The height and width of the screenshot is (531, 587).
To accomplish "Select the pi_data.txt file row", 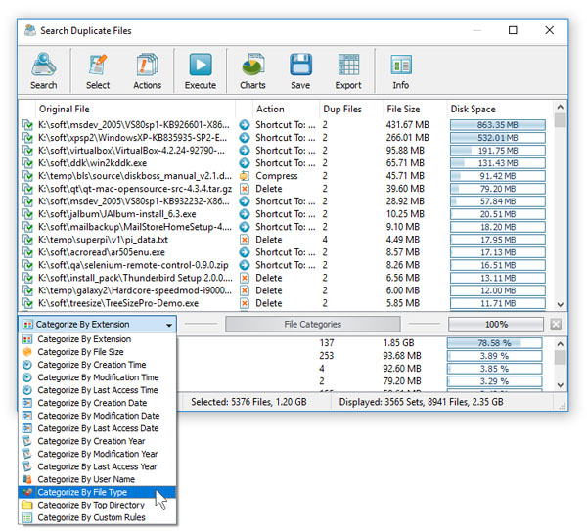I will tap(284, 240).
